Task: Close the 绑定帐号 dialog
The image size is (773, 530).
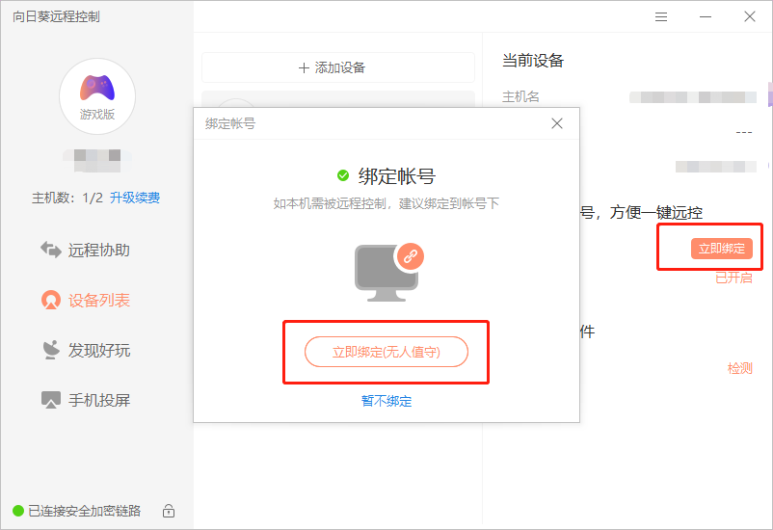Action: tap(557, 123)
